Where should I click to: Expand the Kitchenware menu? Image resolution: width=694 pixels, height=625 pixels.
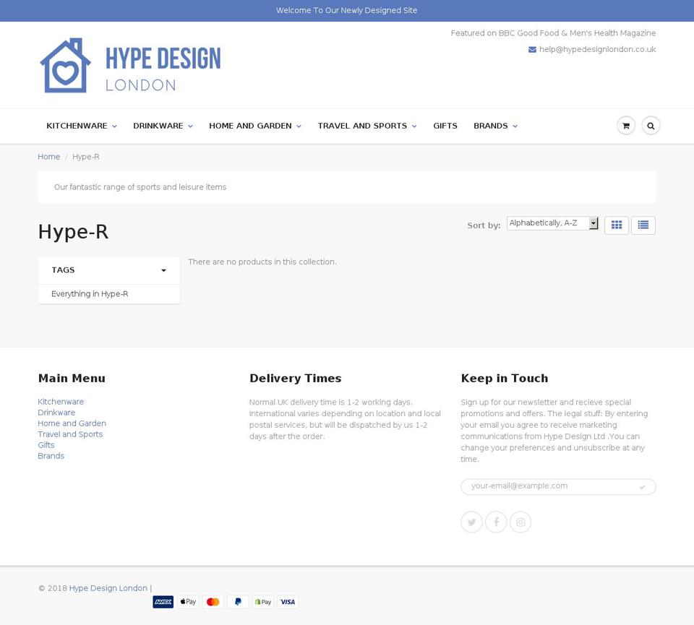(x=82, y=126)
